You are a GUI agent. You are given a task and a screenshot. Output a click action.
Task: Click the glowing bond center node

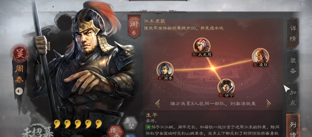coord(213,68)
